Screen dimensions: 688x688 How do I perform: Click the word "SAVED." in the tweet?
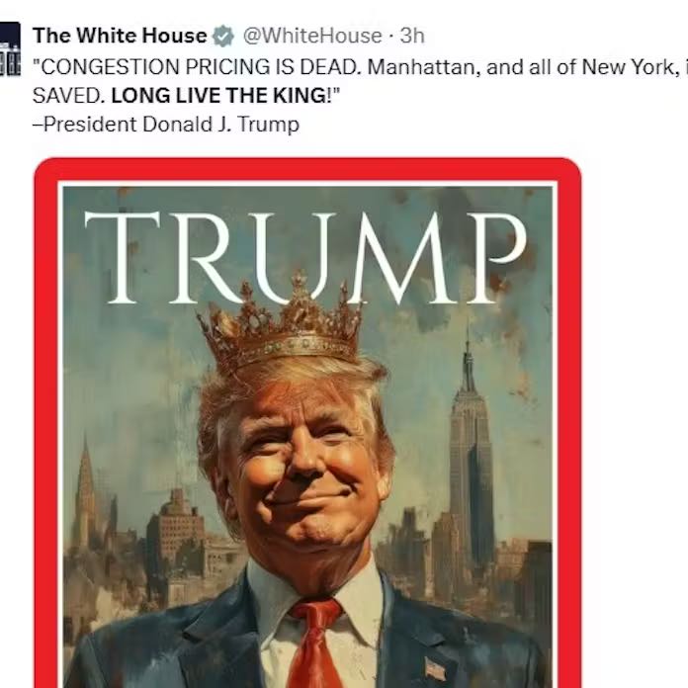(69, 96)
